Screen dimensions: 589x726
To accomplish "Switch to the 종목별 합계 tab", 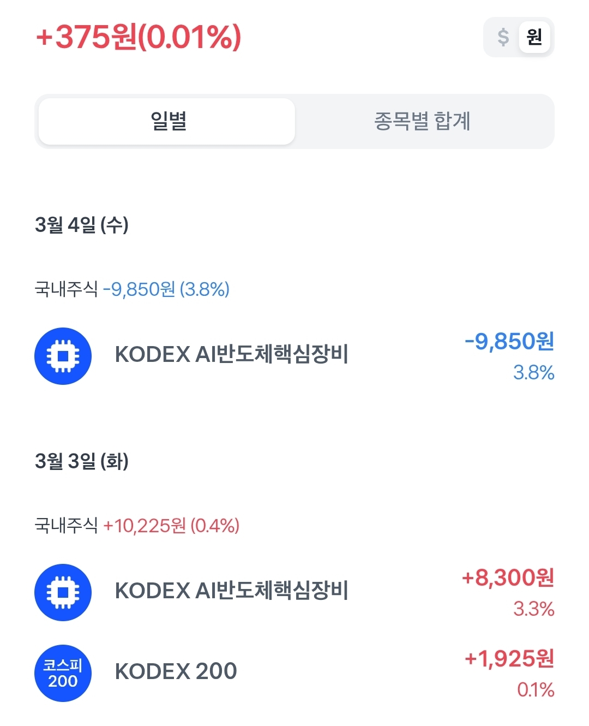I will [x=422, y=121].
